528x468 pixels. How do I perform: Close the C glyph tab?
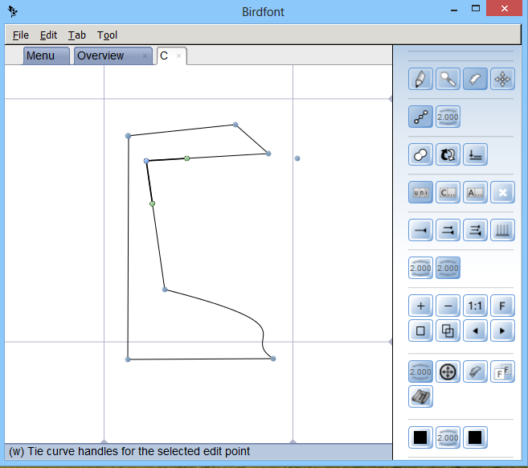178,56
